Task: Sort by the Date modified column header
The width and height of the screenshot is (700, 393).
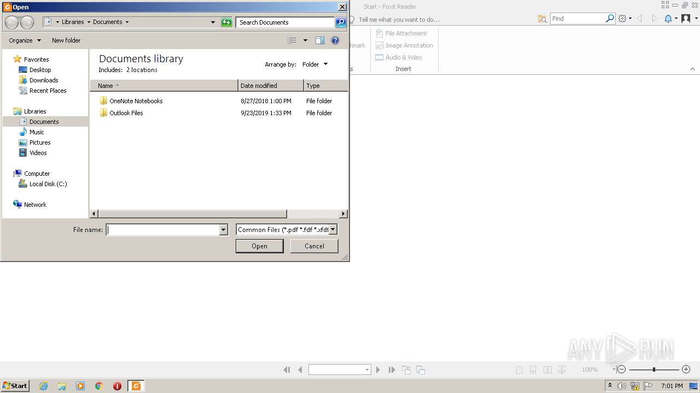Action: [x=271, y=86]
